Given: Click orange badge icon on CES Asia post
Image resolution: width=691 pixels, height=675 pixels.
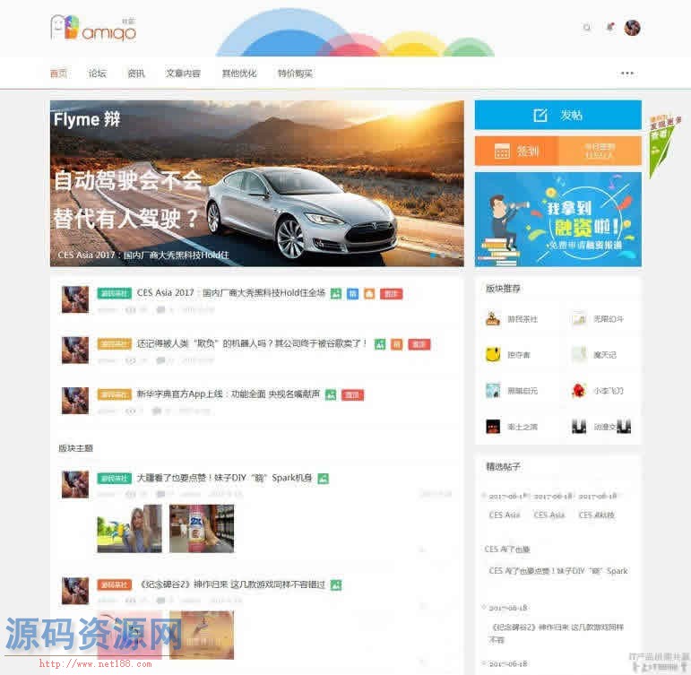Looking at the screenshot, I should tap(369, 294).
